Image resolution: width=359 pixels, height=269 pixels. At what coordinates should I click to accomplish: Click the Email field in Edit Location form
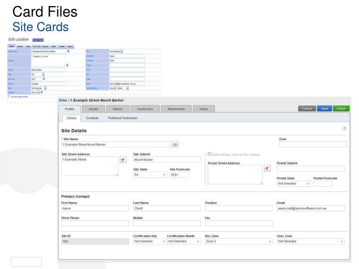[127, 84]
